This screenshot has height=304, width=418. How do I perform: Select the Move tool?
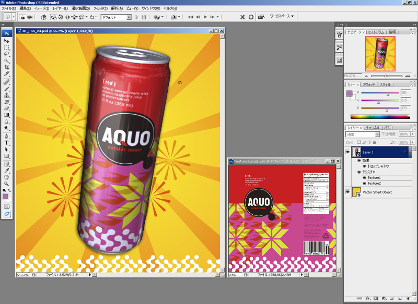click(x=7, y=41)
